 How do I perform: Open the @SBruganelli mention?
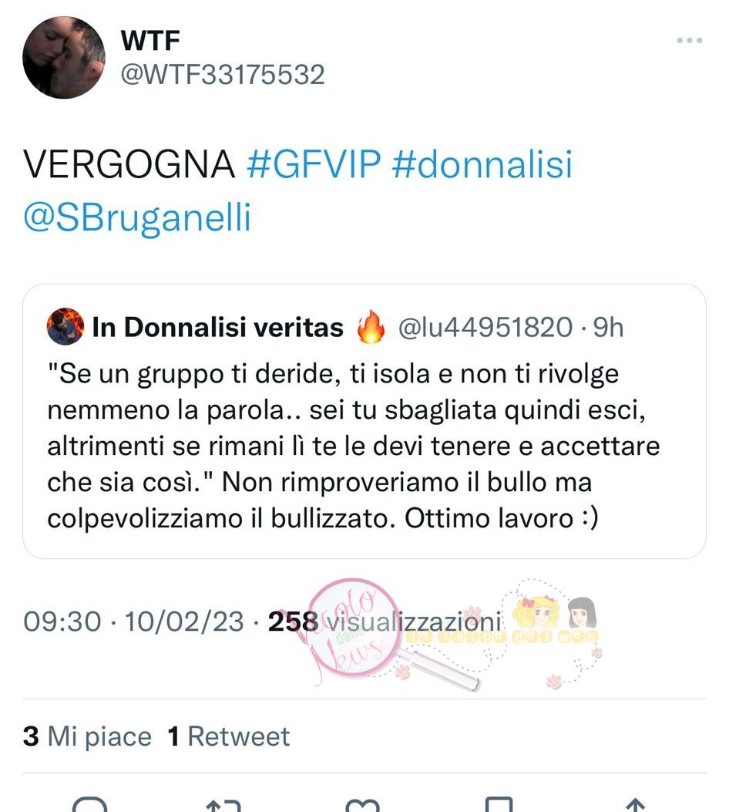point(137,217)
